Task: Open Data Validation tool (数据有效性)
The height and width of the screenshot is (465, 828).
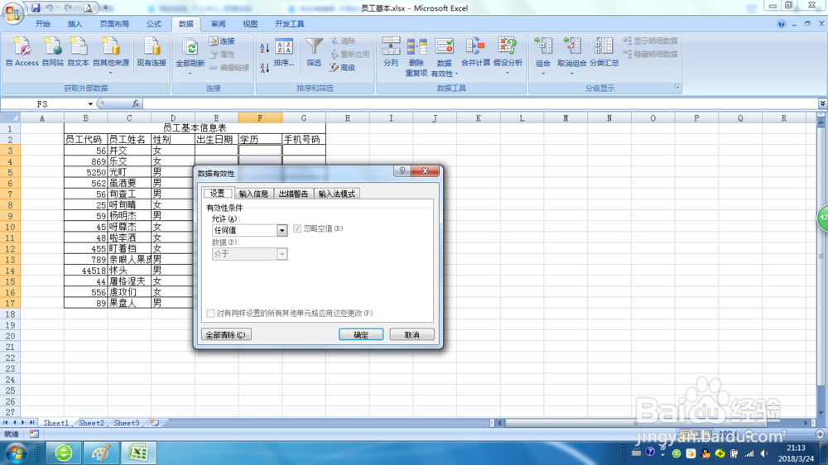Action: coord(444,56)
